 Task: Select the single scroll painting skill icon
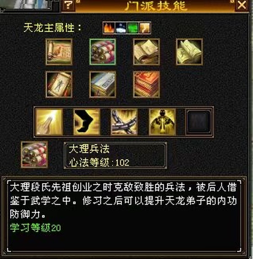pos(59,52)
